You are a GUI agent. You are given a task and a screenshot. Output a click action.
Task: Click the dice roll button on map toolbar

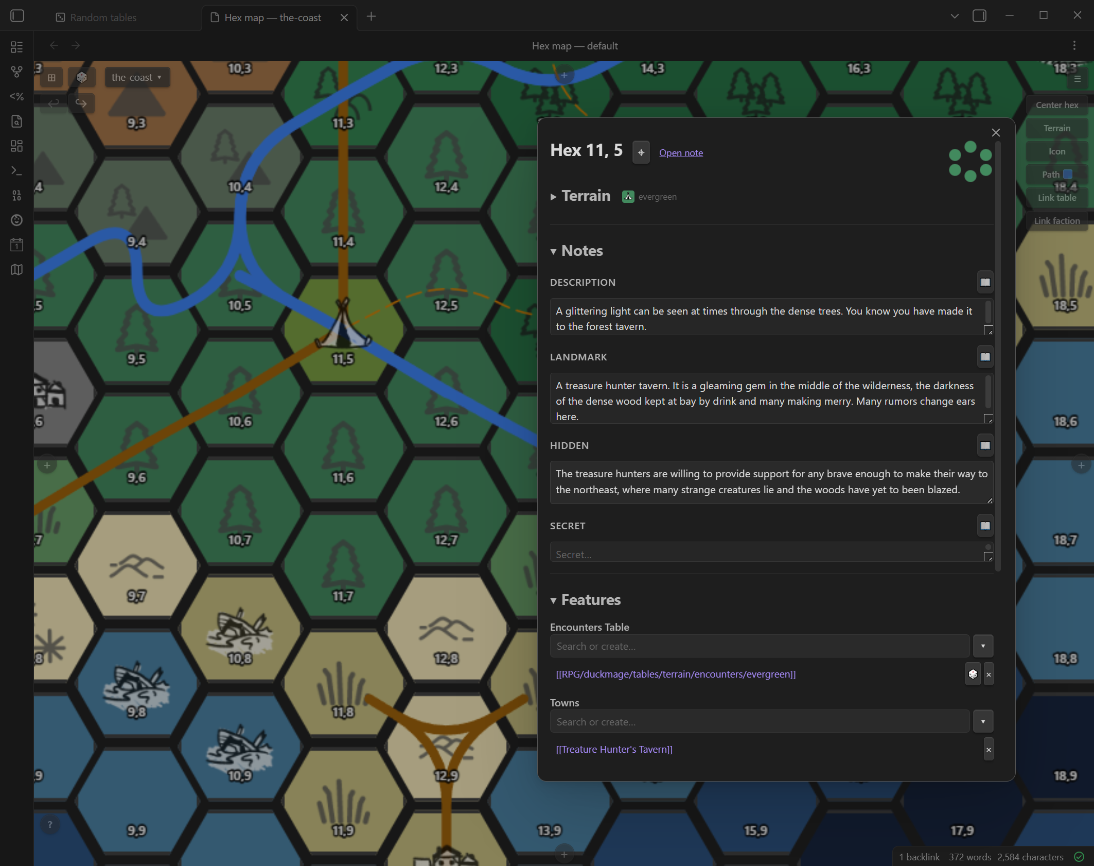tap(81, 78)
